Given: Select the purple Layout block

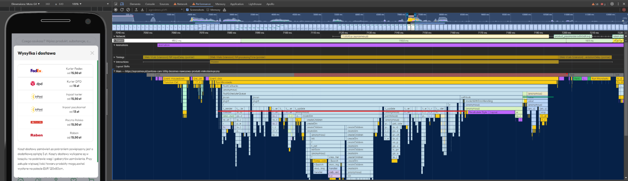Looking at the screenshot, I should click(502, 112).
